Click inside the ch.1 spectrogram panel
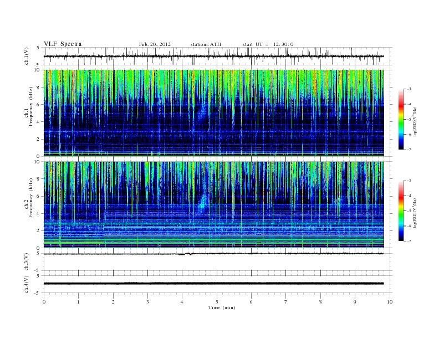Screen dimensions: 439x339 pos(214,113)
